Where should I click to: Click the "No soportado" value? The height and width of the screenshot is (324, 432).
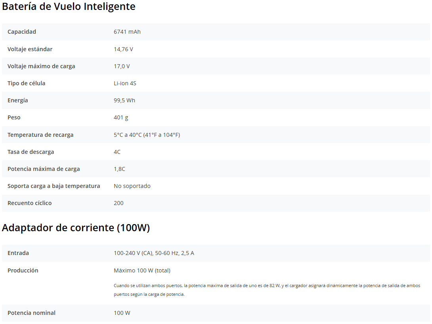[132, 186]
